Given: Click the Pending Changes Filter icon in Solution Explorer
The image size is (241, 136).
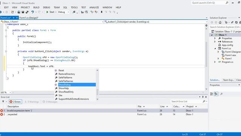Looking at the screenshot, I should click(226, 23).
